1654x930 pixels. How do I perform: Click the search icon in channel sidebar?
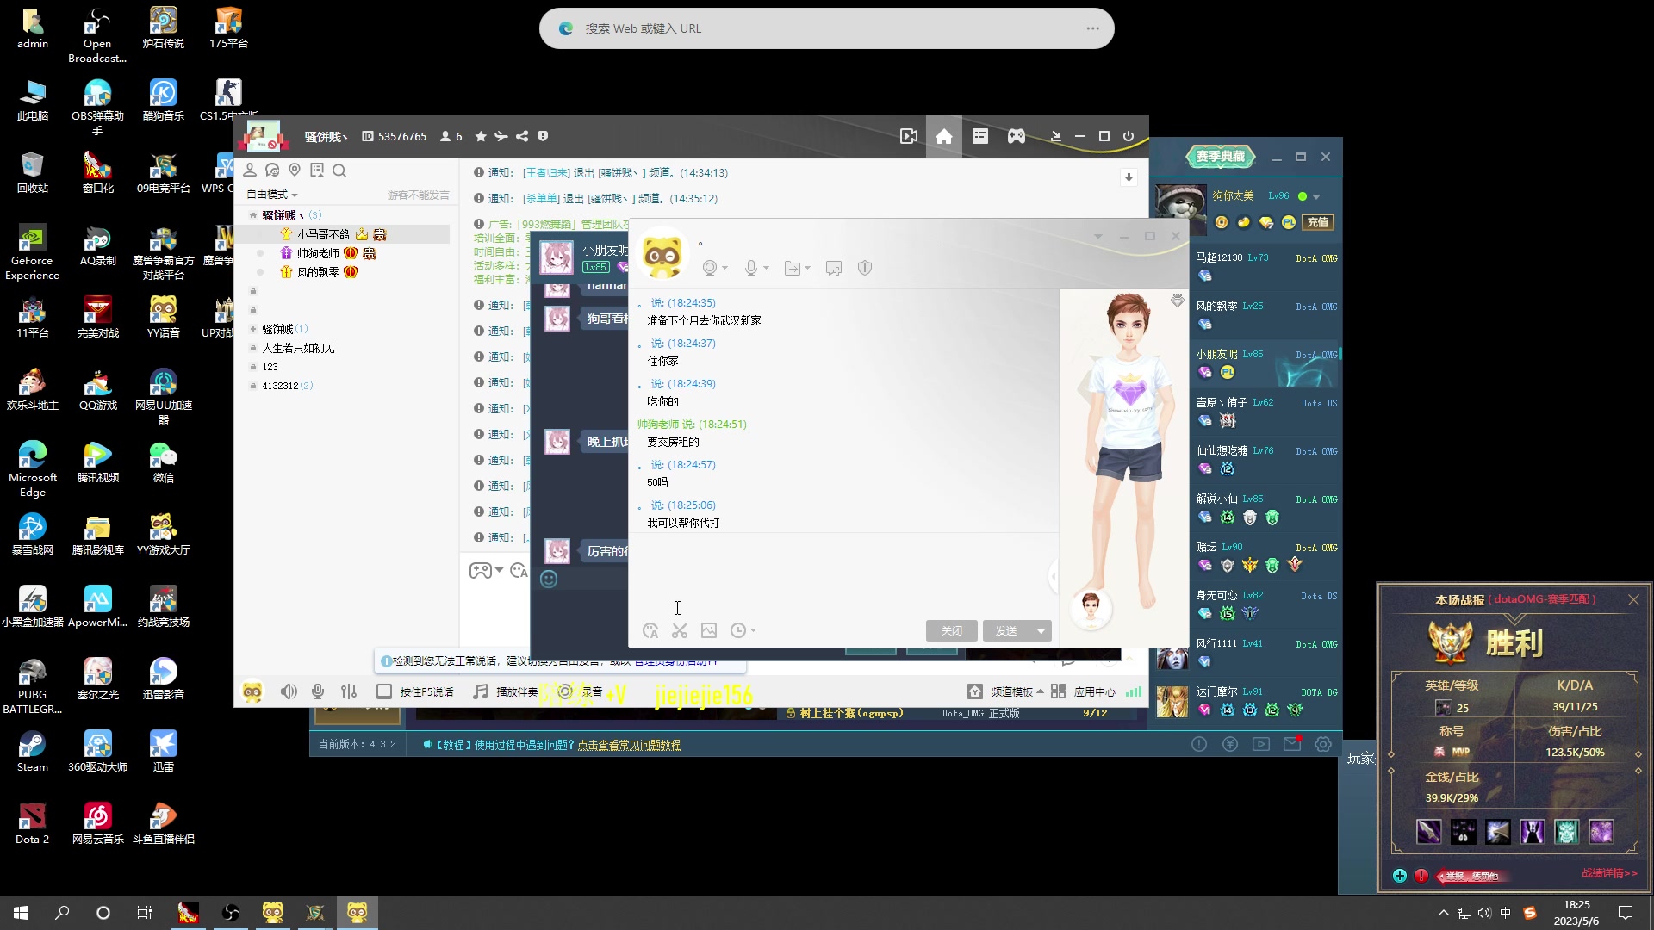click(x=339, y=170)
